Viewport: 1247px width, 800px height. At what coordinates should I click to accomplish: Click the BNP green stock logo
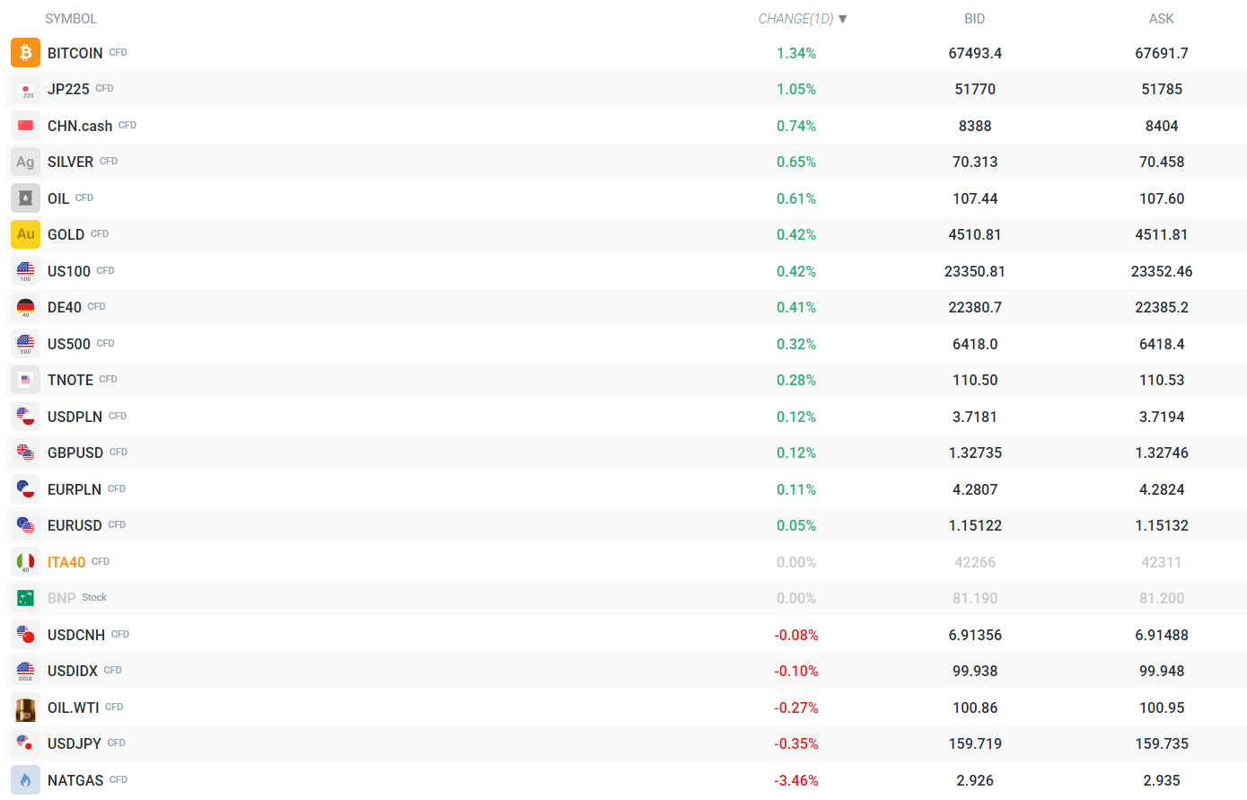pyautogui.click(x=25, y=598)
